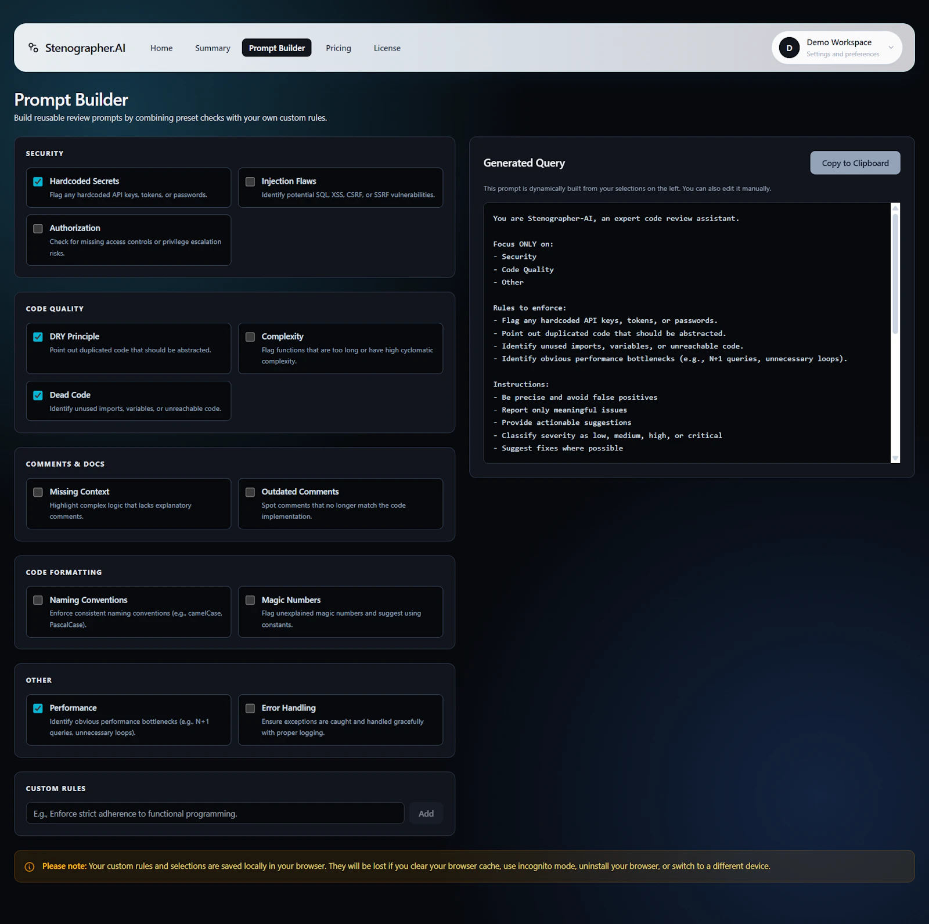Click 'Suggest fixes where possible' line
Screen dimensions: 929x924
coord(562,449)
